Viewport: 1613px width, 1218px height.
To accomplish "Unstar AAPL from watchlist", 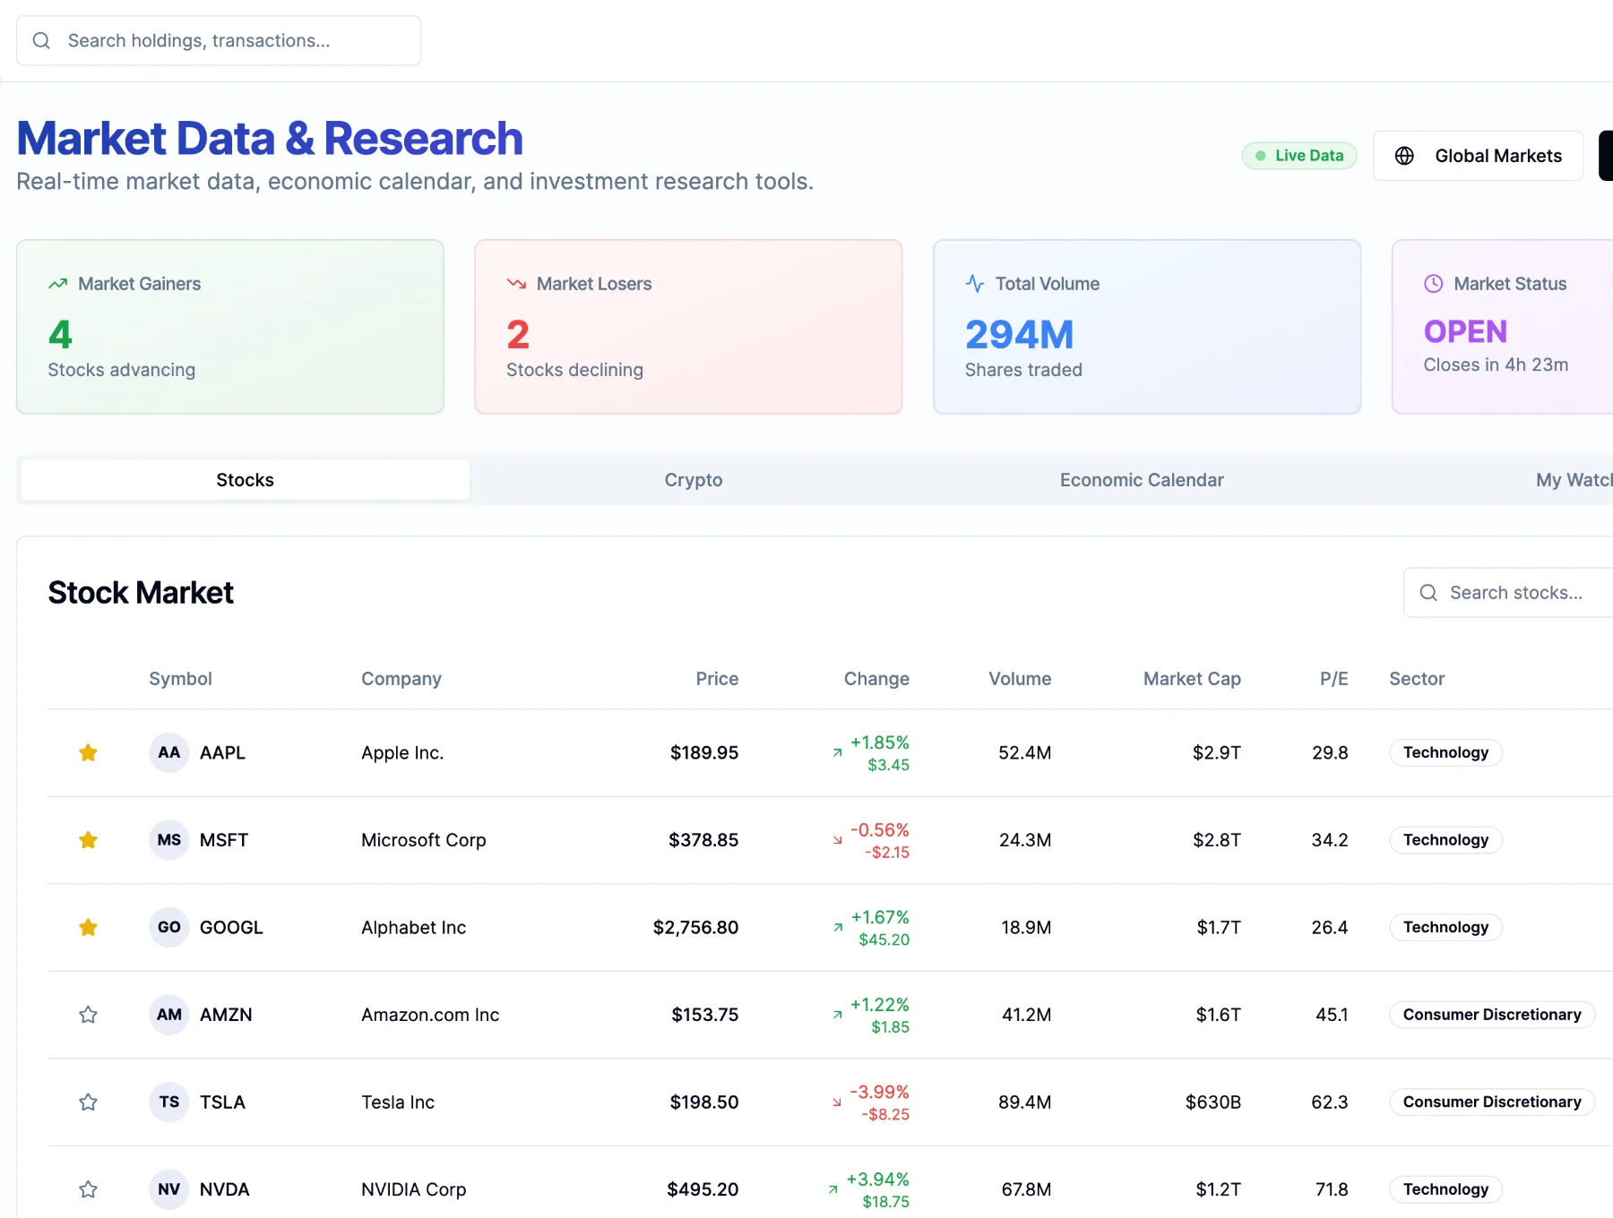I will point(88,753).
